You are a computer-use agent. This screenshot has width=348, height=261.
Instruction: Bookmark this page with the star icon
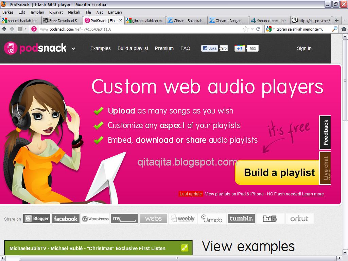tap(245, 29)
